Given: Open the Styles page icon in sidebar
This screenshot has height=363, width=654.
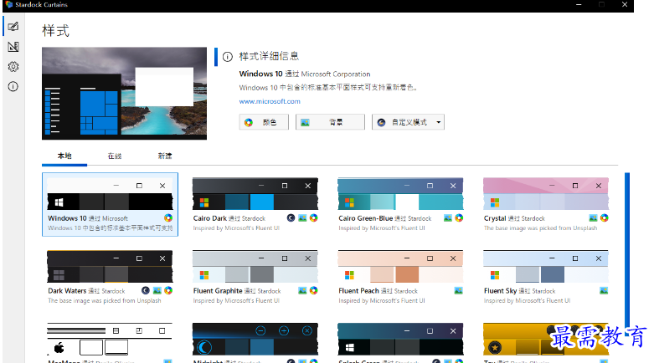Looking at the screenshot, I should click(x=13, y=26).
